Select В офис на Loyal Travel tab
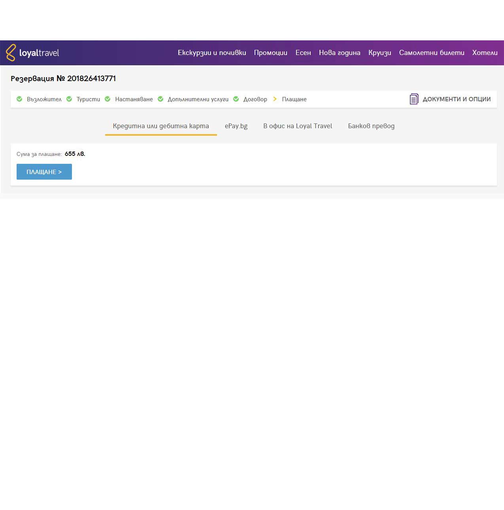Screen dimensions: 504x510 coord(298,126)
